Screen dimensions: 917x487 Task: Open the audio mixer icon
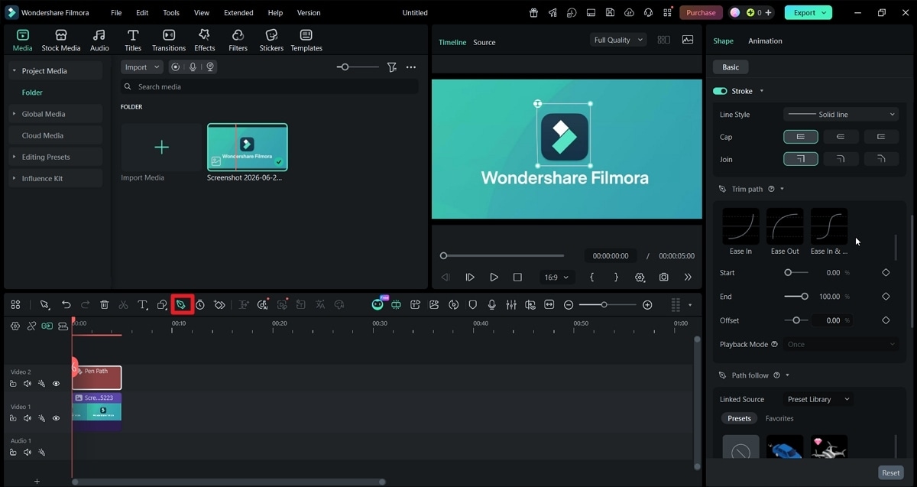point(510,305)
